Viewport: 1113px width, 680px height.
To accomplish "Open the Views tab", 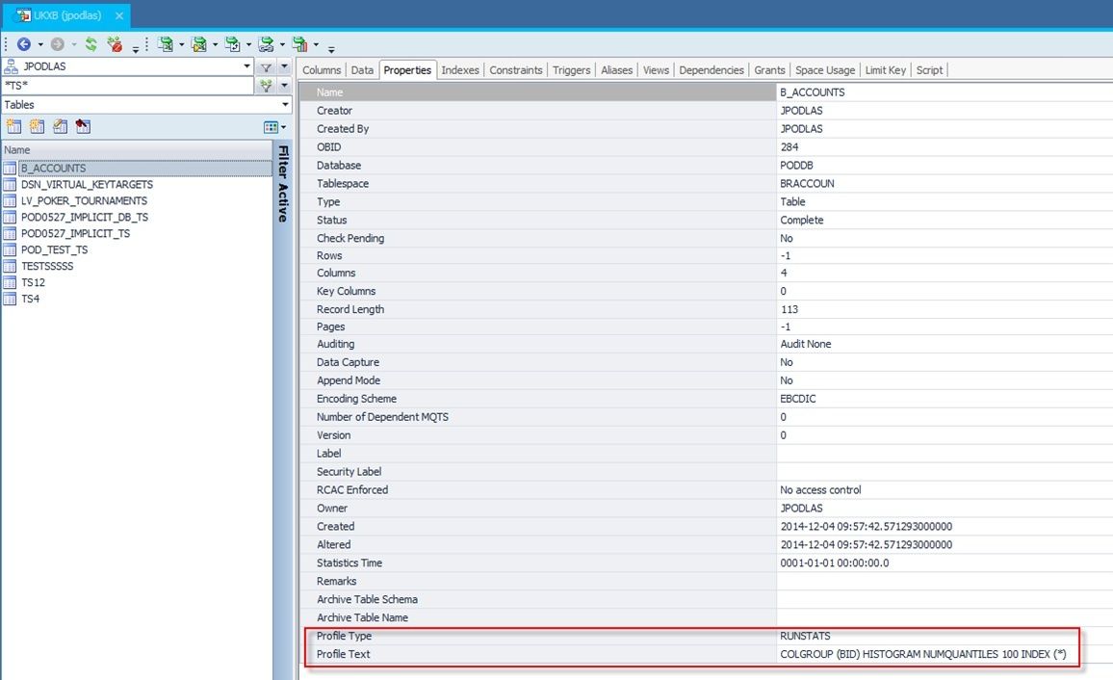I will click(x=656, y=69).
